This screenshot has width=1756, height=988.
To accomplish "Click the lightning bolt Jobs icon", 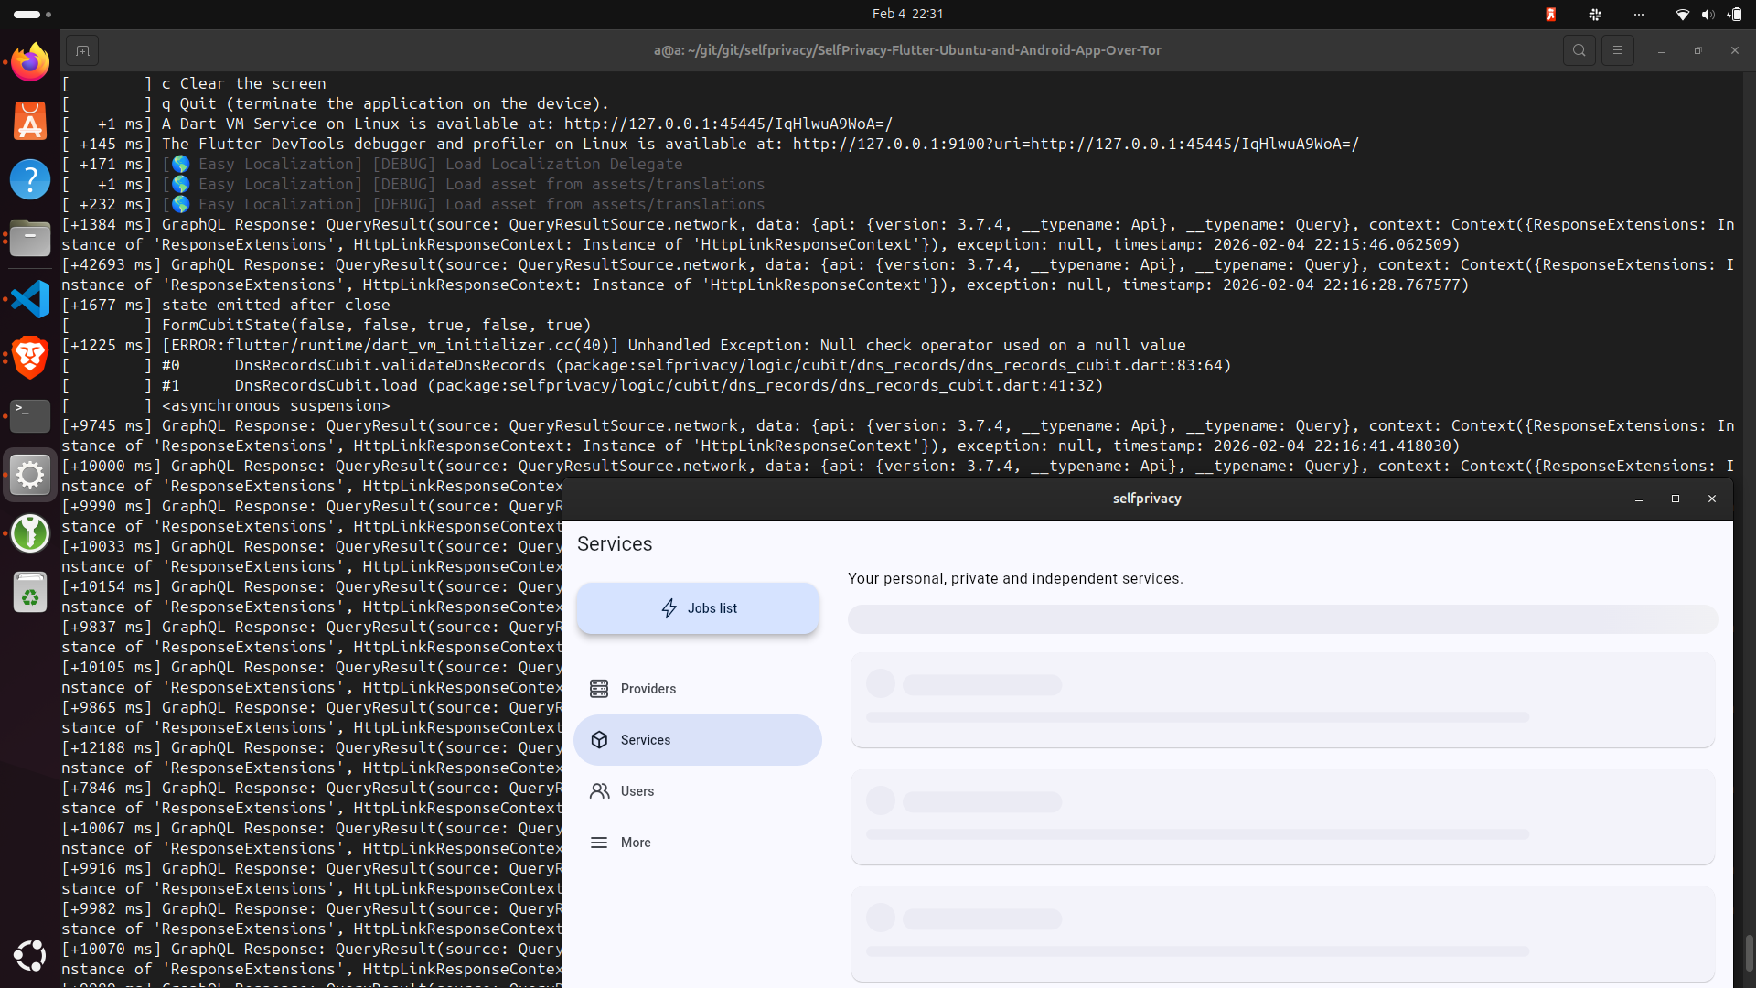I will (669, 608).
